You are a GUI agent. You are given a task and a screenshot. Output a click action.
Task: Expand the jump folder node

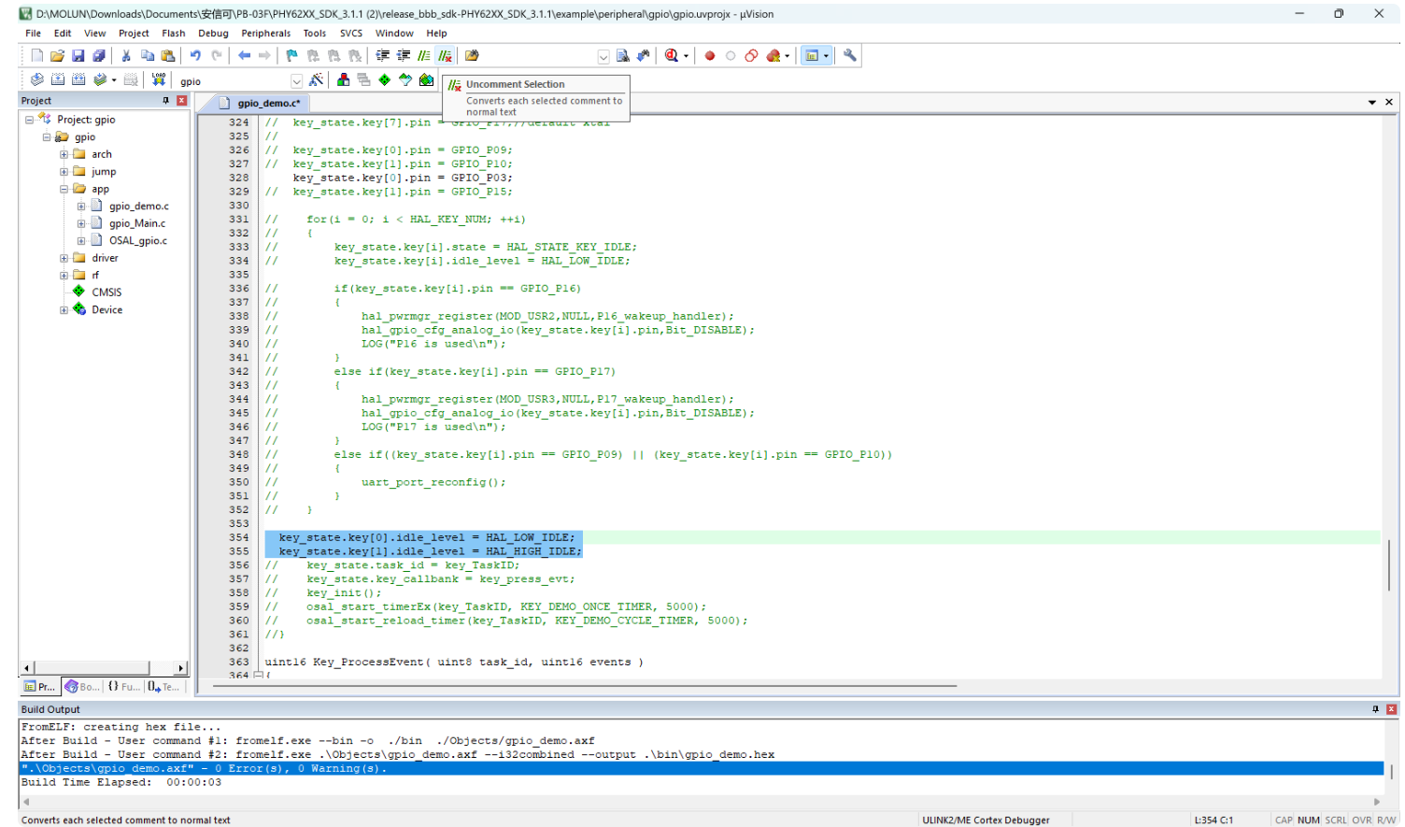[x=64, y=172]
